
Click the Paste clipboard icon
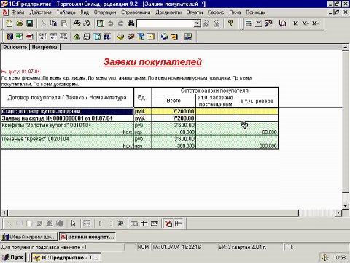coord(63,23)
